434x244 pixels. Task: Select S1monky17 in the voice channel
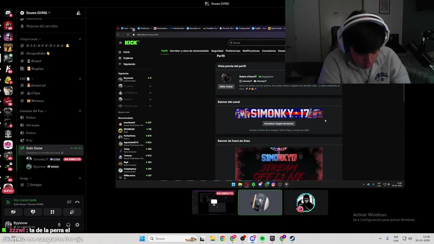coord(54,159)
